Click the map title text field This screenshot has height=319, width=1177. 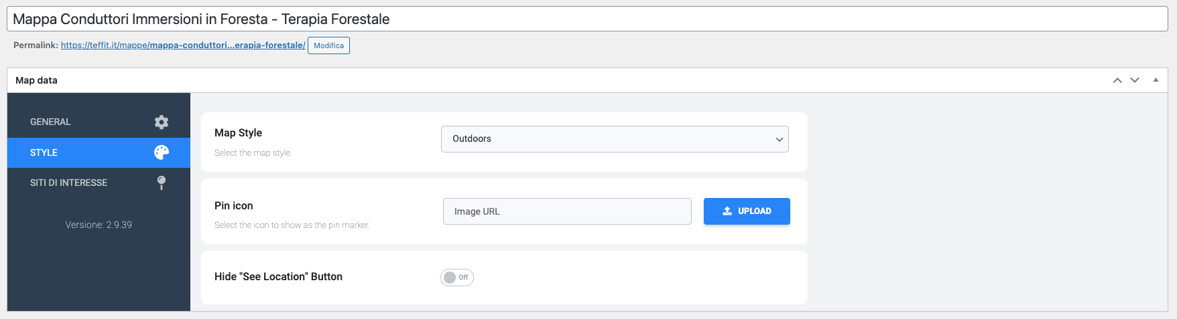coord(586,19)
